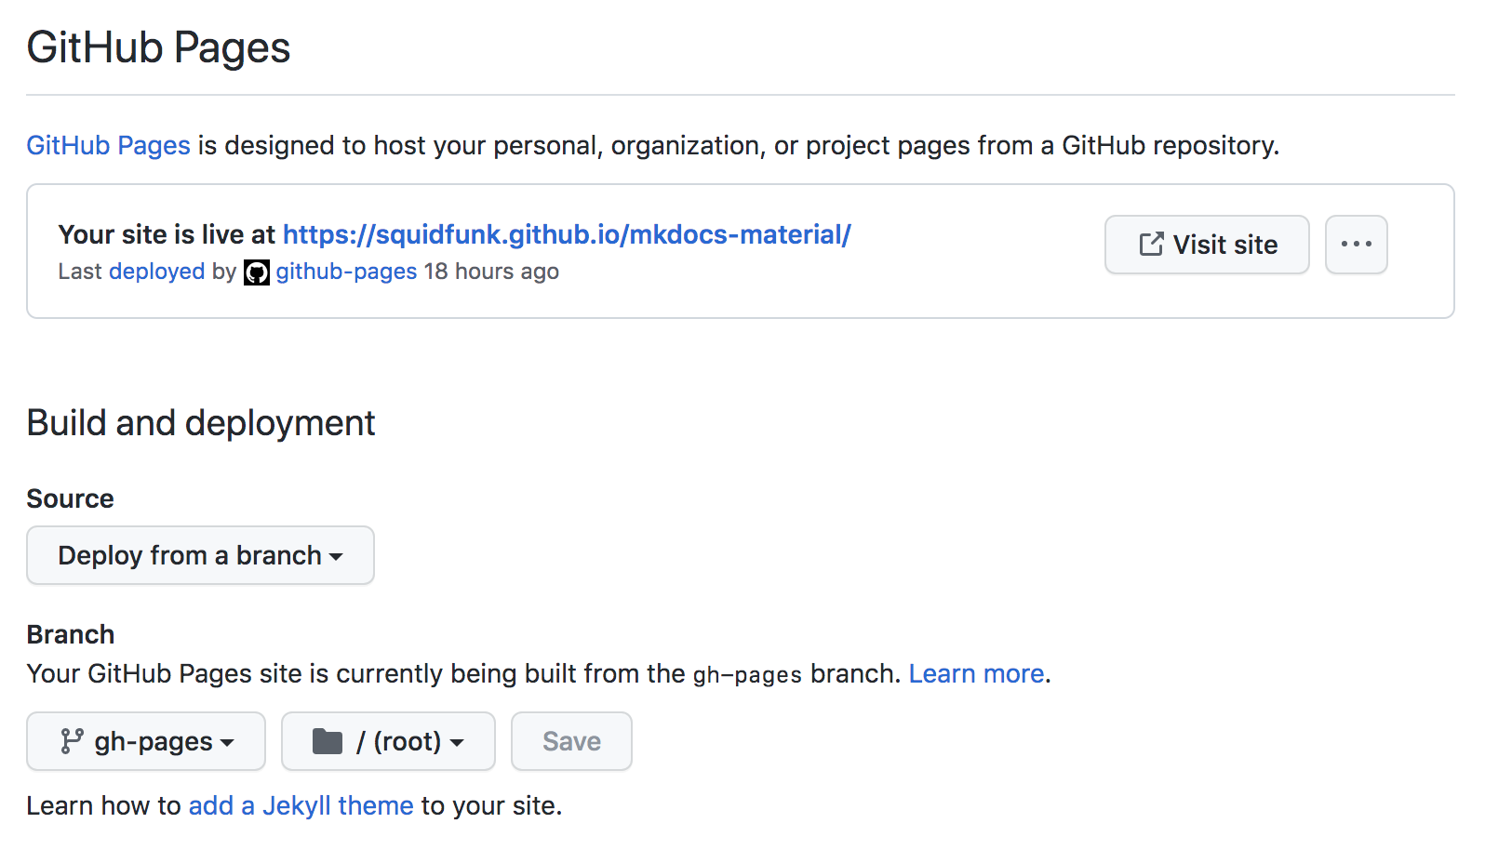This screenshot has width=1485, height=863.
Task: Open the gh-pages branch selector
Action: 146,741
